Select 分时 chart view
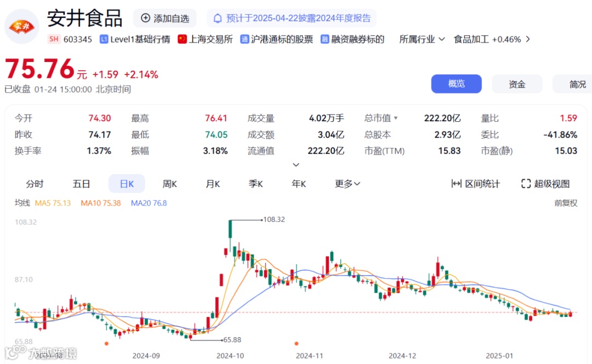The image size is (592, 364). 35,184
